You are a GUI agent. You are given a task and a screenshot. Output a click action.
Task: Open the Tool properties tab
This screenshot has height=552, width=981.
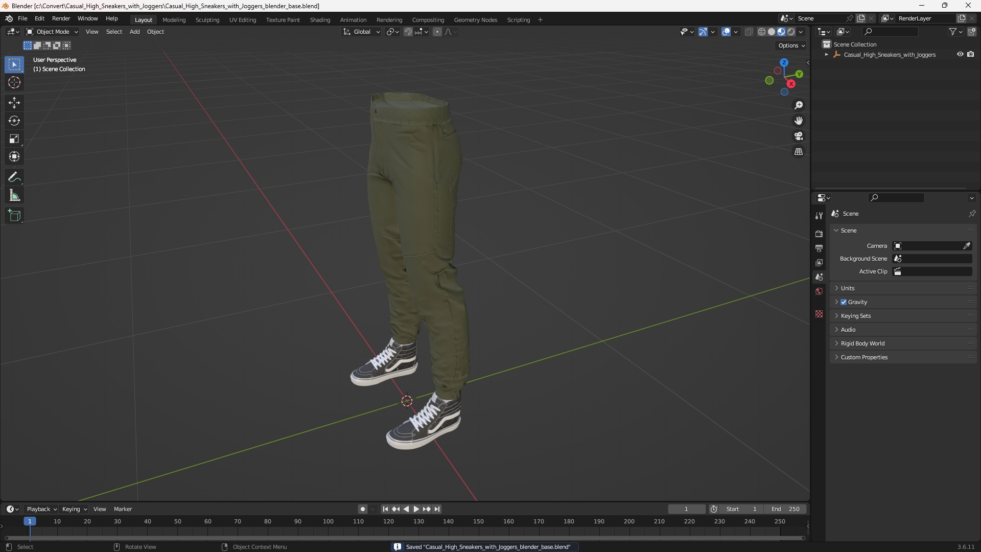click(x=819, y=216)
